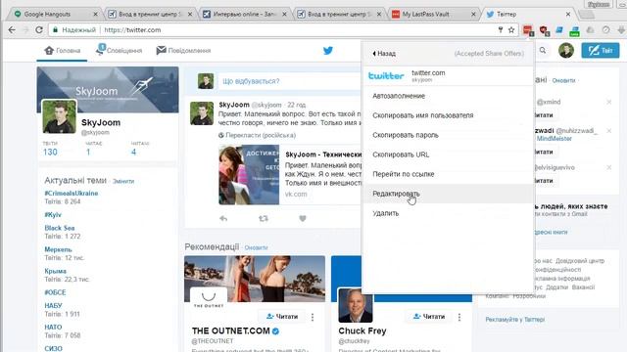
Task: Open LastPass extension icon in toolbar
Action: (x=528, y=30)
